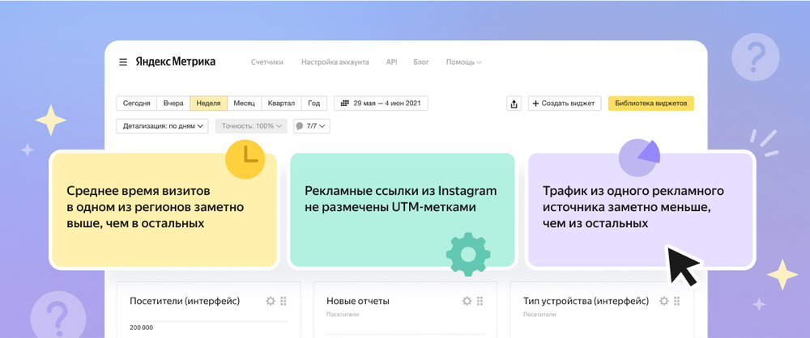
Task: Open the Точность: 100% dropdown
Action: point(251,126)
